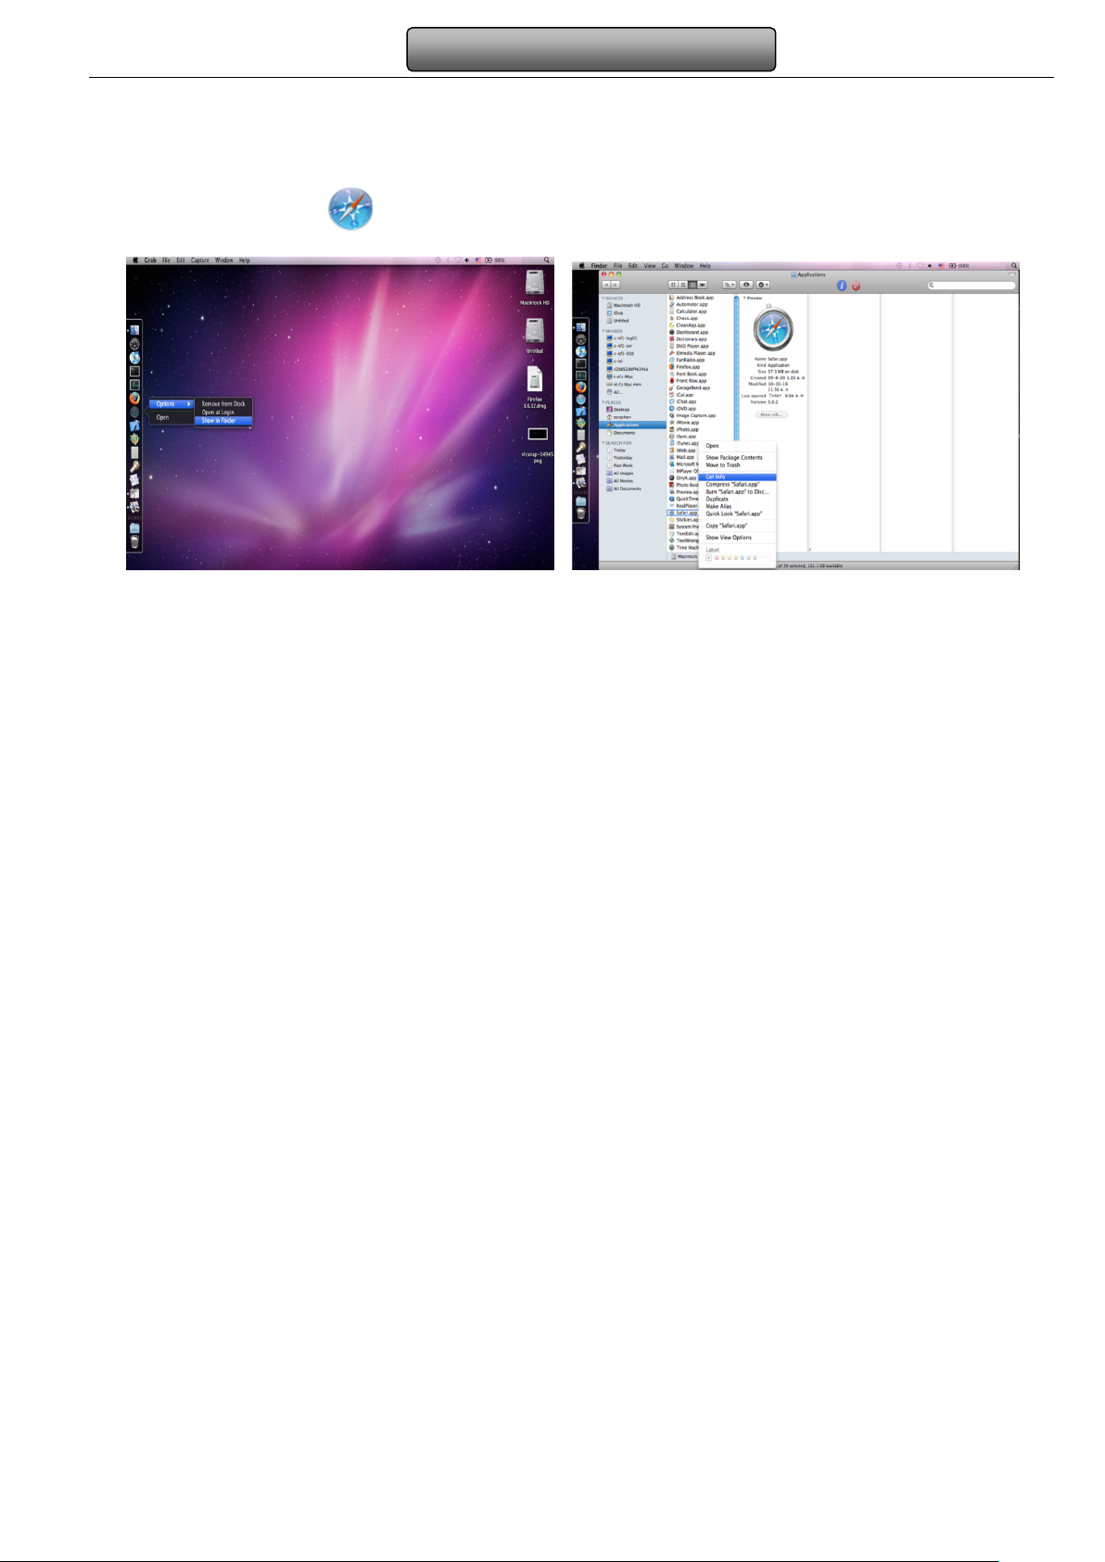Select GarageBand.app in file list
The width and height of the screenshot is (1105, 1562).
(690, 387)
